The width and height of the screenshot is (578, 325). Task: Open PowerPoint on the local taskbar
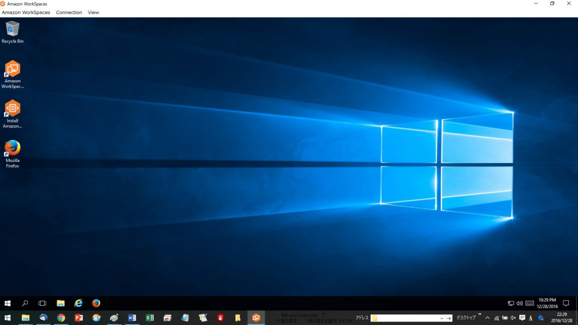[x=78, y=318]
